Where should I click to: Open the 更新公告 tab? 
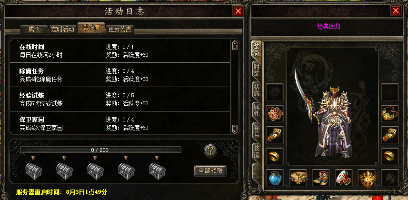(119, 30)
